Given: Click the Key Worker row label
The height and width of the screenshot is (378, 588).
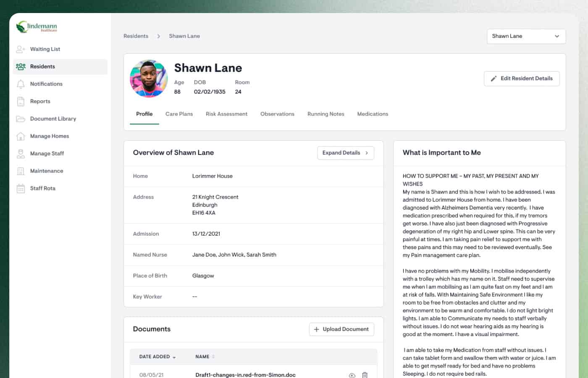Looking at the screenshot, I should [x=147, y=297].
